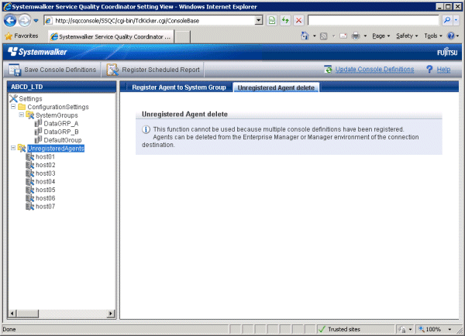Open the Favorites star button
The height and width of the screenshot is (336, 465).
(22, 36)
